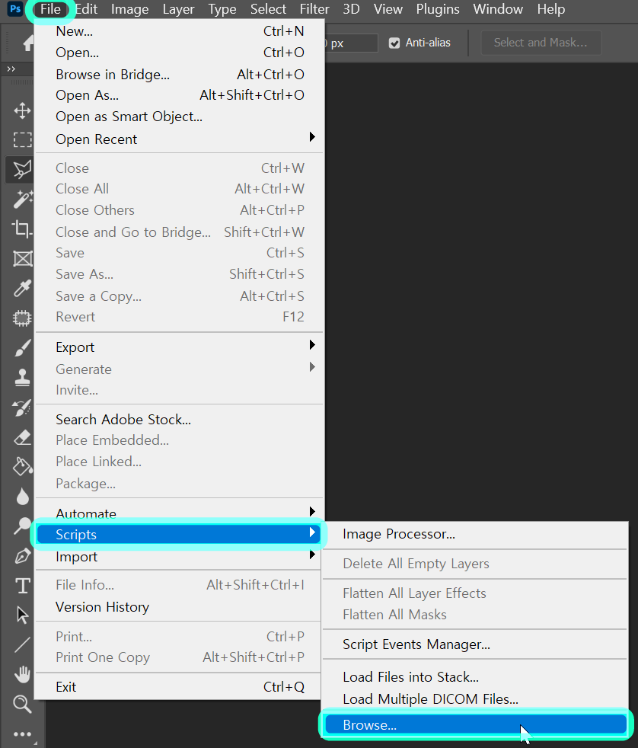Choose Version History menu item
The width and height of the screenshot is (638, 748).
180,607
